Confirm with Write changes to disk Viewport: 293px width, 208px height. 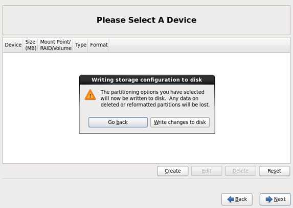pyautogui.click(x=180, y=122)
